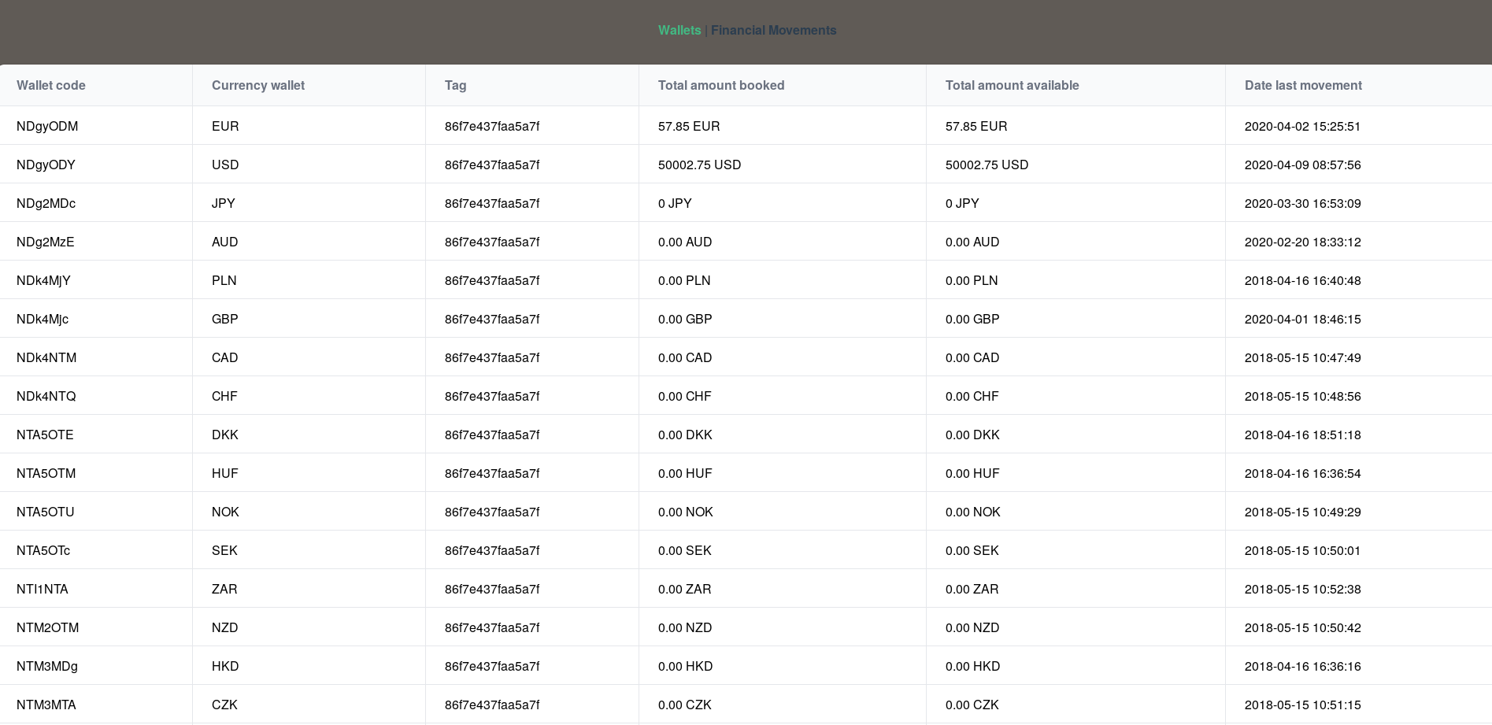Click date 2020-03-30 16:53:09
Screen dimensions: 1492x725
(x=1302, y=203)
